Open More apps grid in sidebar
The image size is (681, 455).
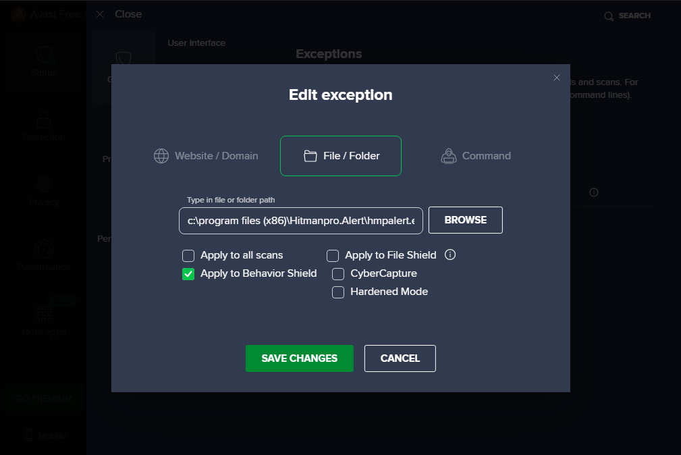coord(44,320)
